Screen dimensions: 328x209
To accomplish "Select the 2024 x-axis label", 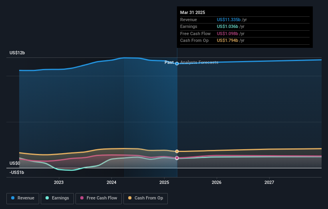I will point(111,183).
